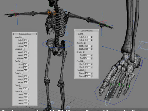Click the Thumb1 value field in right panel
The width and height of the screenshot is (148, 111).
click(x=88, y=73)
